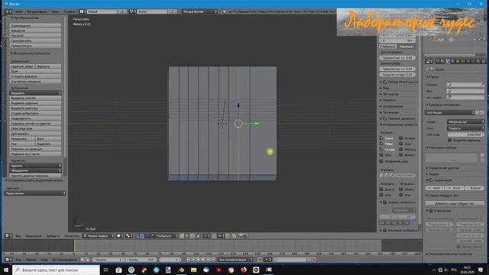Switch to the Локально tab
489x275 pixels.
[407, 47]
